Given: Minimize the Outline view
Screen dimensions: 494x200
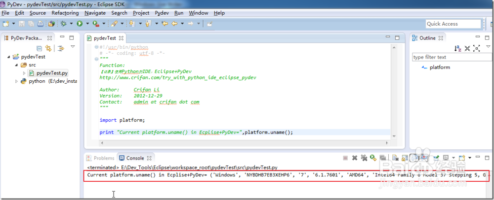Looking at the screenshot, I should (478, 37).
